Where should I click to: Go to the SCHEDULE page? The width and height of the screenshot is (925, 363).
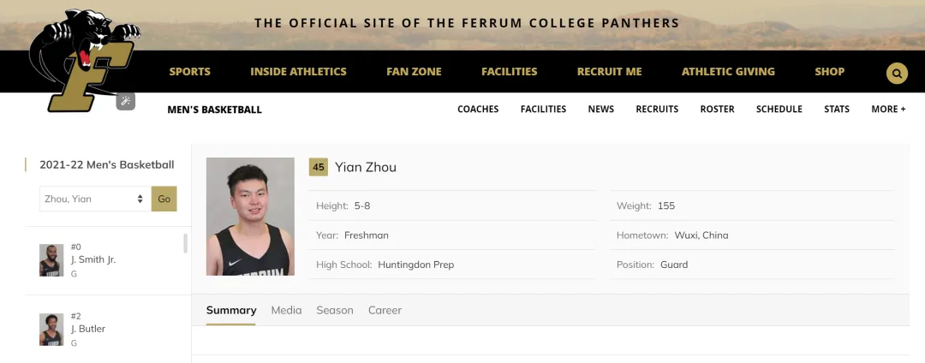(x=779, y=110)
